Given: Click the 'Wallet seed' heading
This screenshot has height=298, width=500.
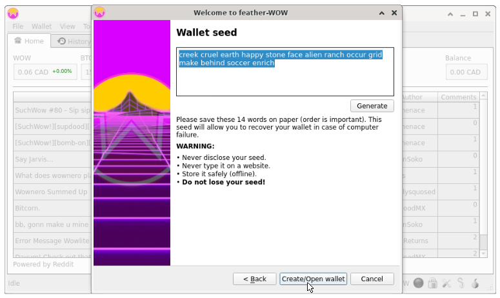Looking at the screenshot, I should 206,32.
